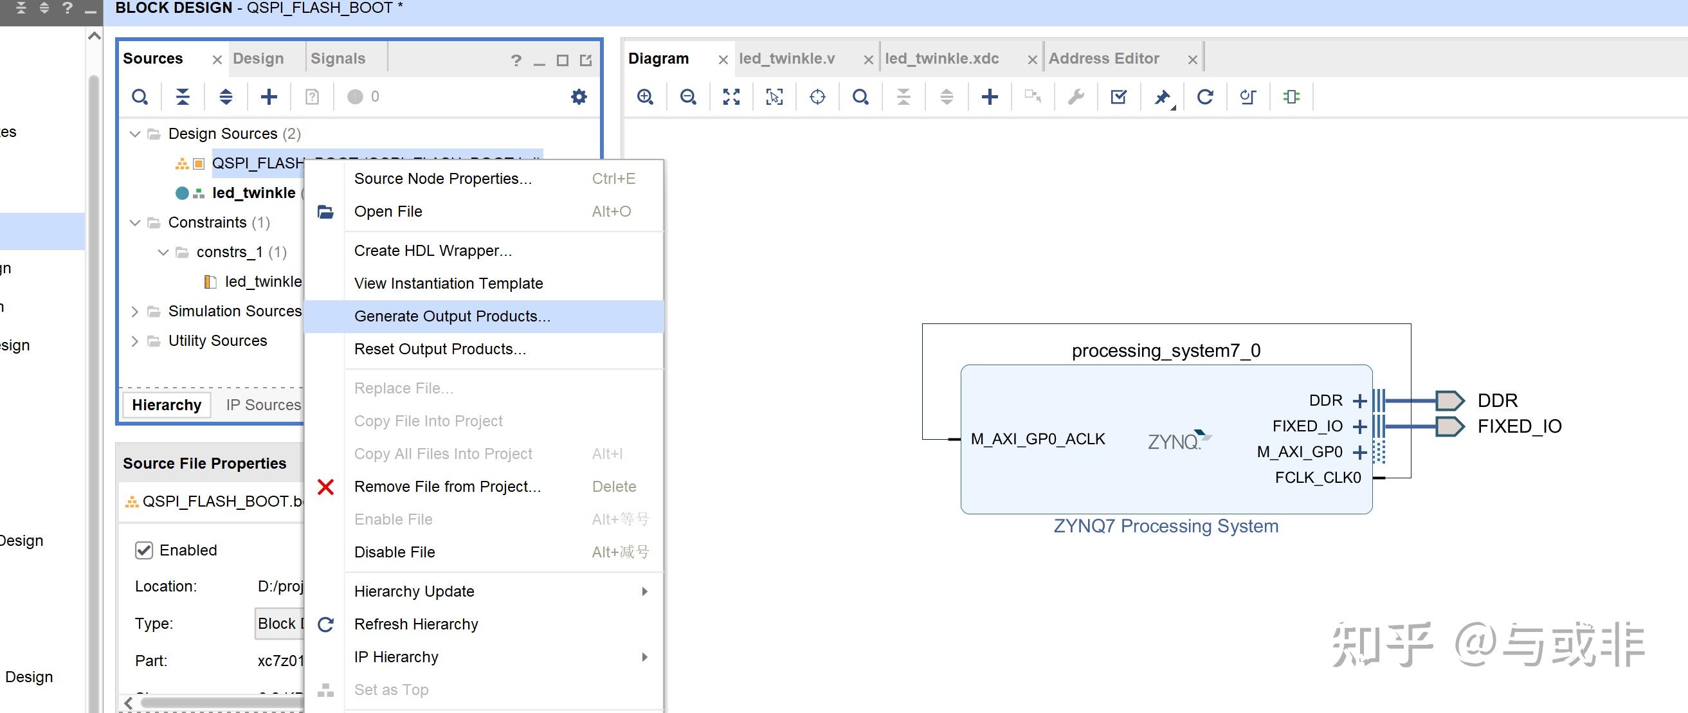1688x713 pixels.
Task: Click the FIXED_IO external port
Action: tap(1449, 427)
